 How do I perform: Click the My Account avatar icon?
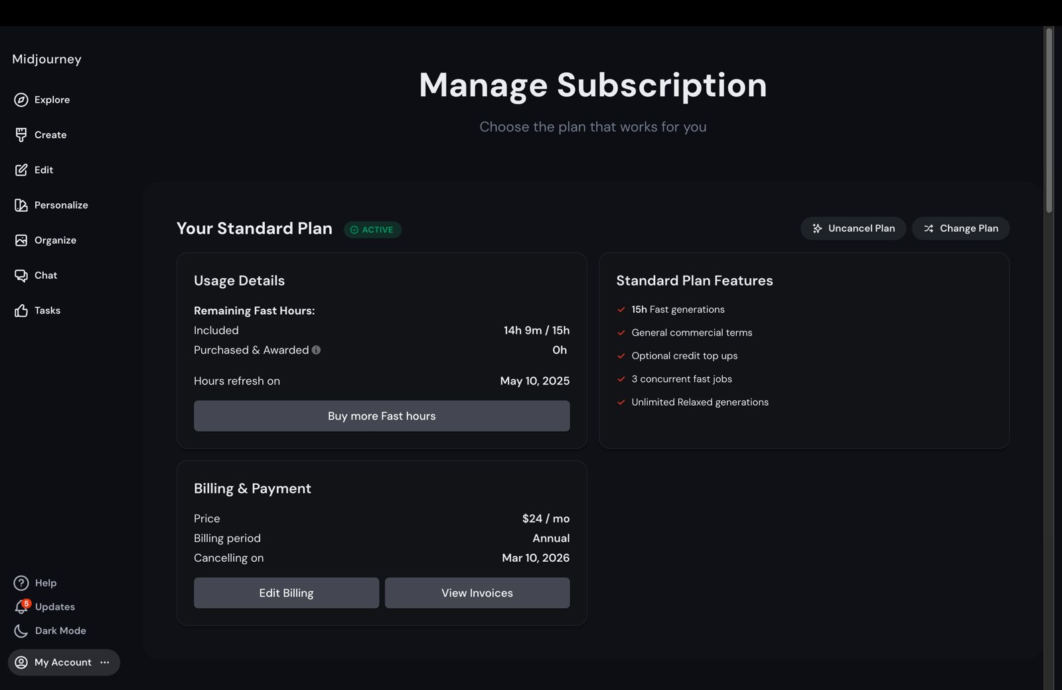pyautogui.click(x=21, y=662)
